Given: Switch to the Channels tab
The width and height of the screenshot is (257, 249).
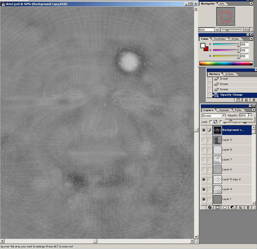Looking at the screenshot, I should (x=224, y=110).
